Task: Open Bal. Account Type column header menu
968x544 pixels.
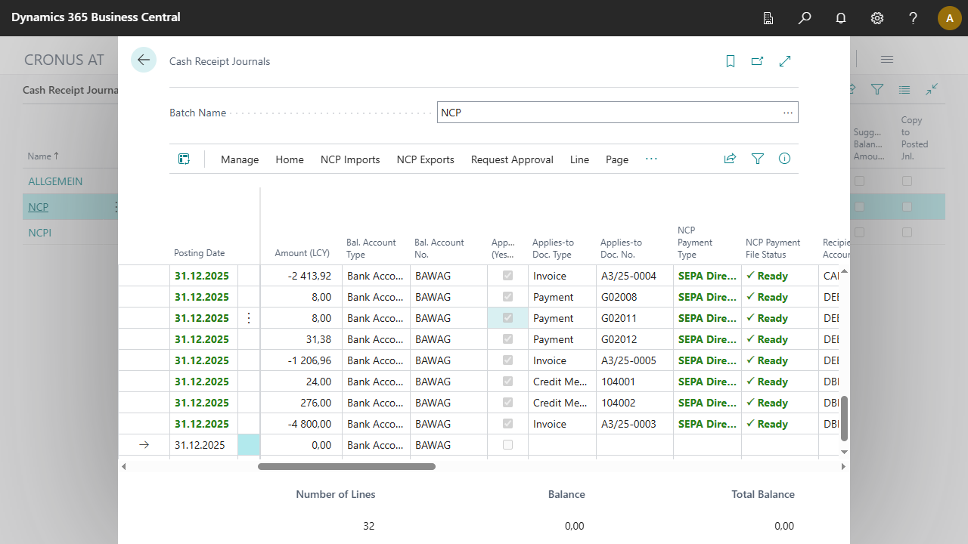Action: (x=371, y=248)
